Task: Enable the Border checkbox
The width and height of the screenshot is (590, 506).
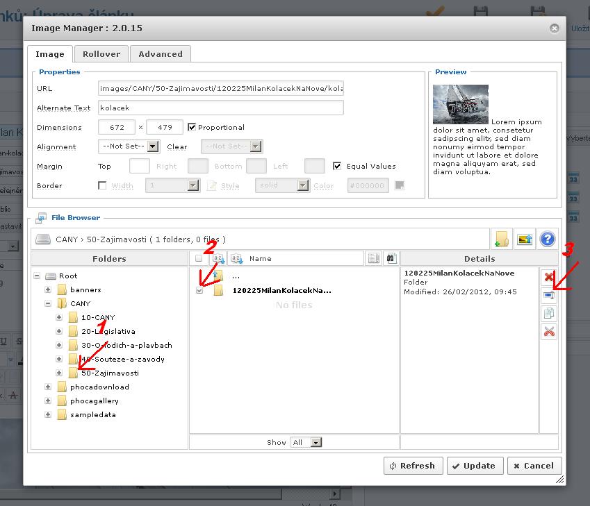Action: click(x=102, y=185)
